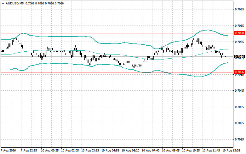Click the current price 0.7066 label
The height and width of the screenshot is (154, 246).
[x=239, y=56]
